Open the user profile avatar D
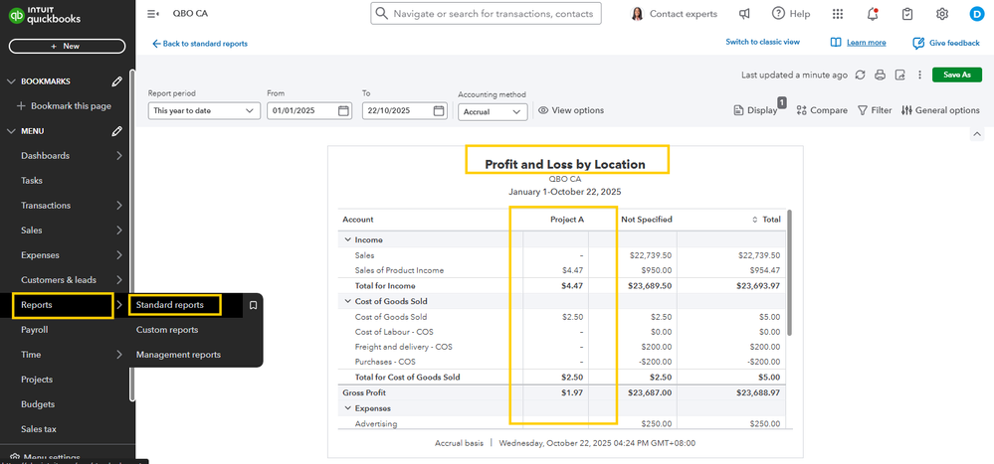 (x=976, y=13)
